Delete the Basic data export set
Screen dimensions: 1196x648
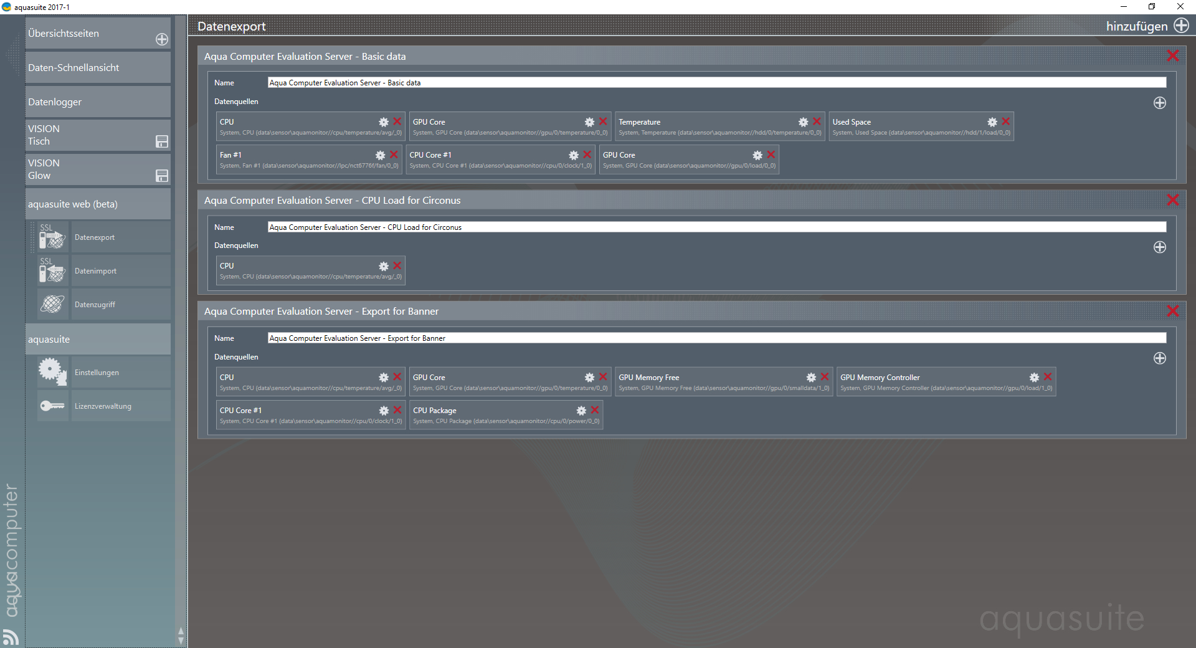pos(1173,56)
